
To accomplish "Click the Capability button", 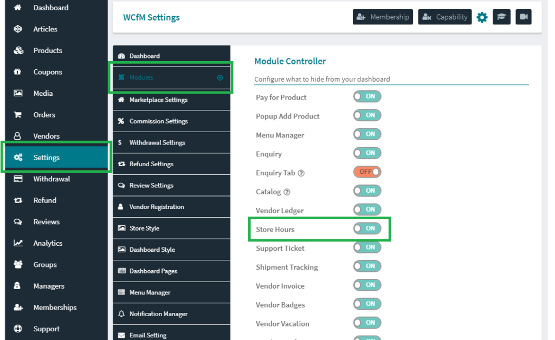I will [x=444, y=17].
